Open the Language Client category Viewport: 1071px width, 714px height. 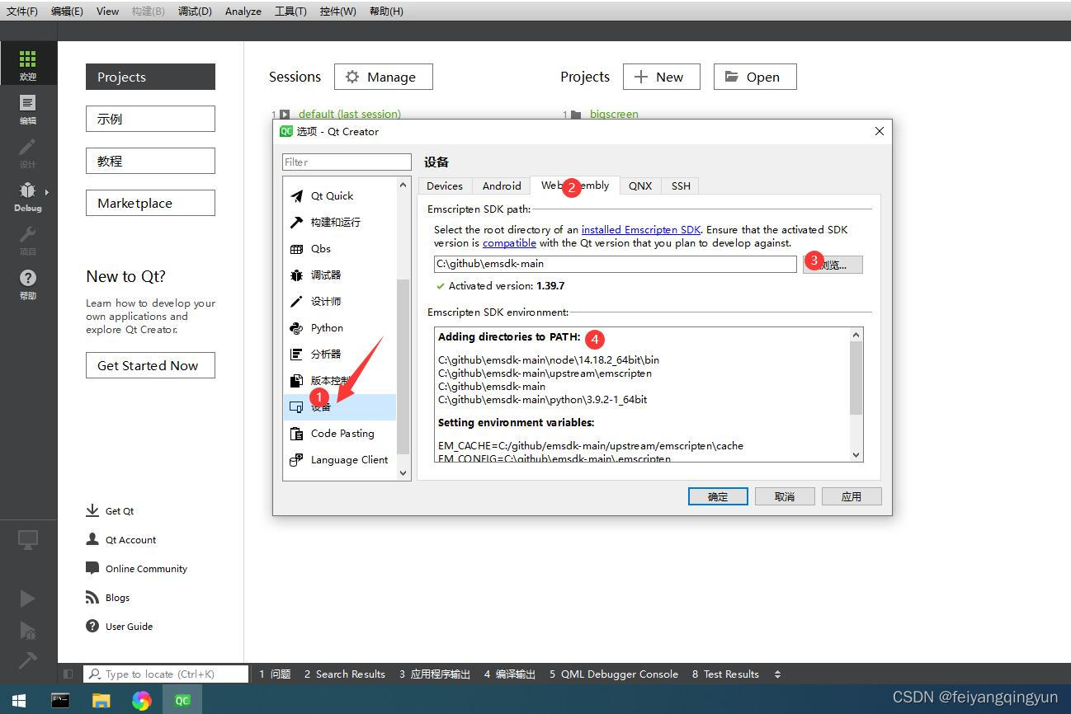[348, 460]
